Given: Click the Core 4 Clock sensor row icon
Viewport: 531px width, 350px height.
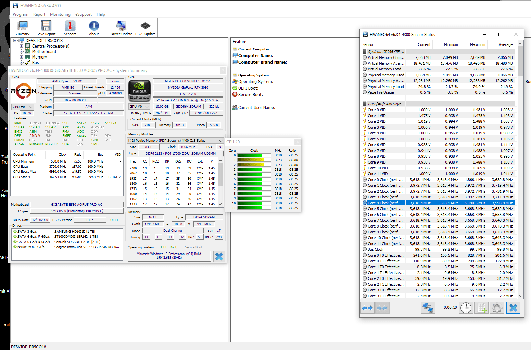Looking at the screenshot, I should 365,203.
